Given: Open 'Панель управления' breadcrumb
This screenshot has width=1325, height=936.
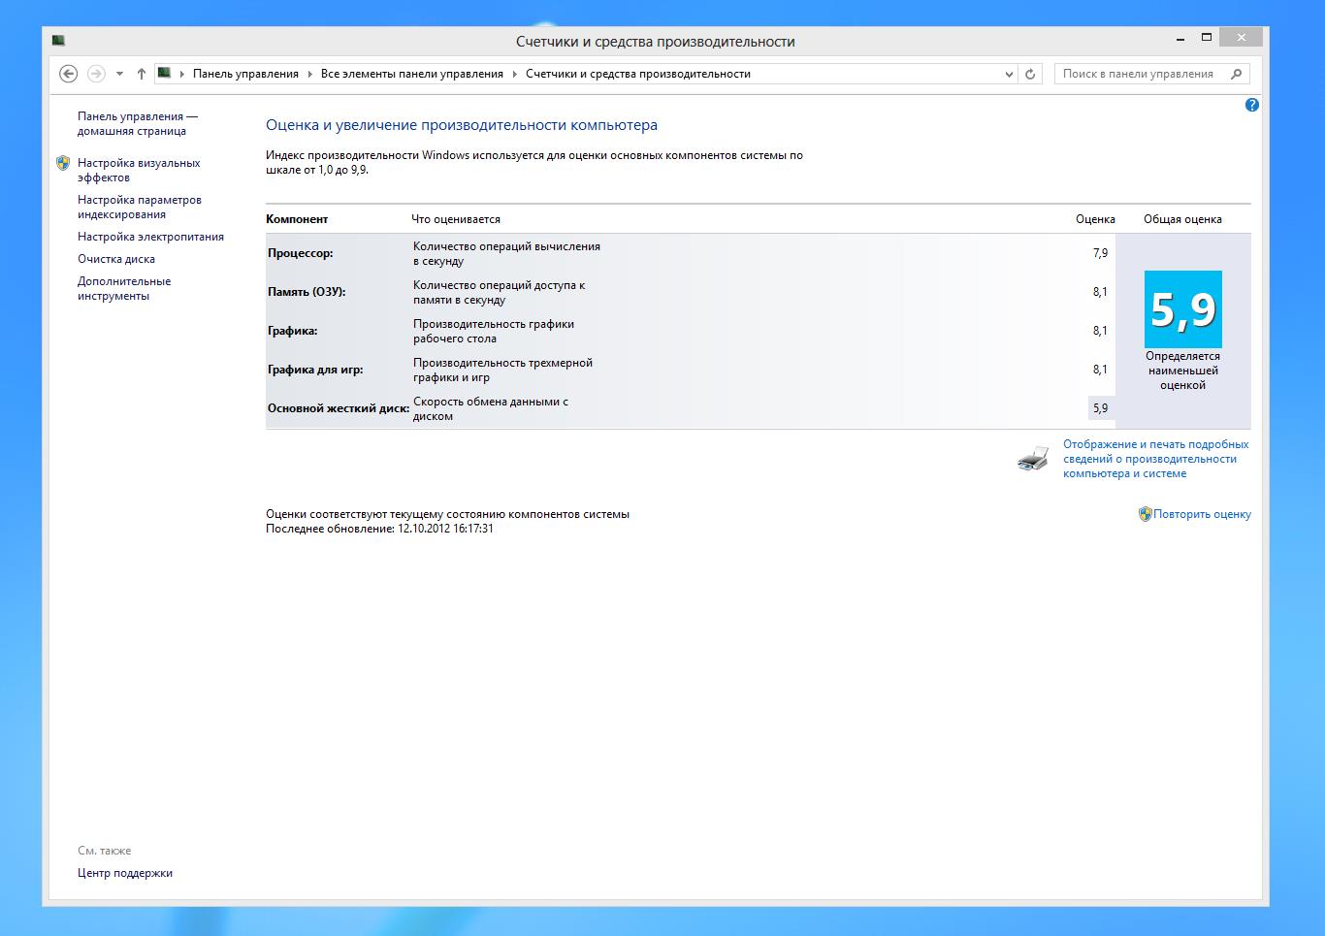Looking at the screenshot, I should click(245, 74).
